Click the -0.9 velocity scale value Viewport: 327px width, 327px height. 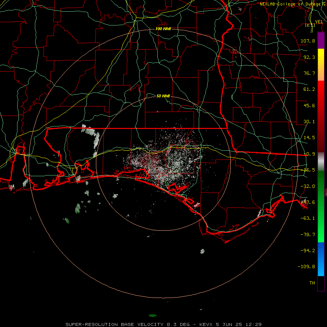coord(309,154)
